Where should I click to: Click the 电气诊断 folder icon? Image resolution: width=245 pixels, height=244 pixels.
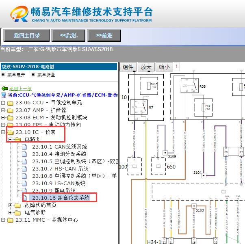(x=17, y=213)
